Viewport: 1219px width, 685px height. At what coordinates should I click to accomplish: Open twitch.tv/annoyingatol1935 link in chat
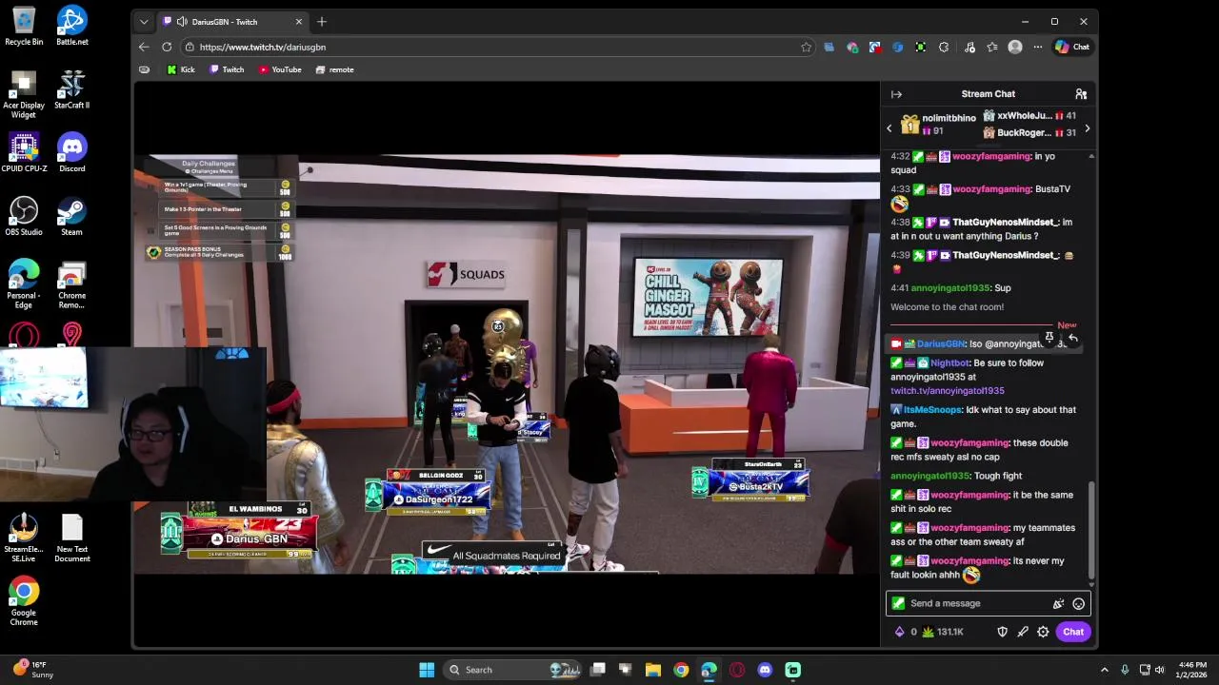[x=947, y=391]
